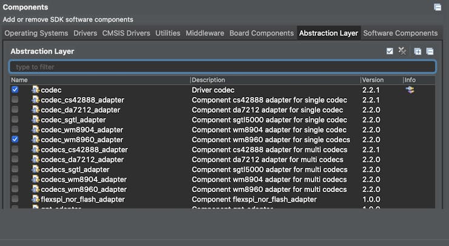
Task: Click the show-selected-only checkmark icon
Action: (390, 52)
